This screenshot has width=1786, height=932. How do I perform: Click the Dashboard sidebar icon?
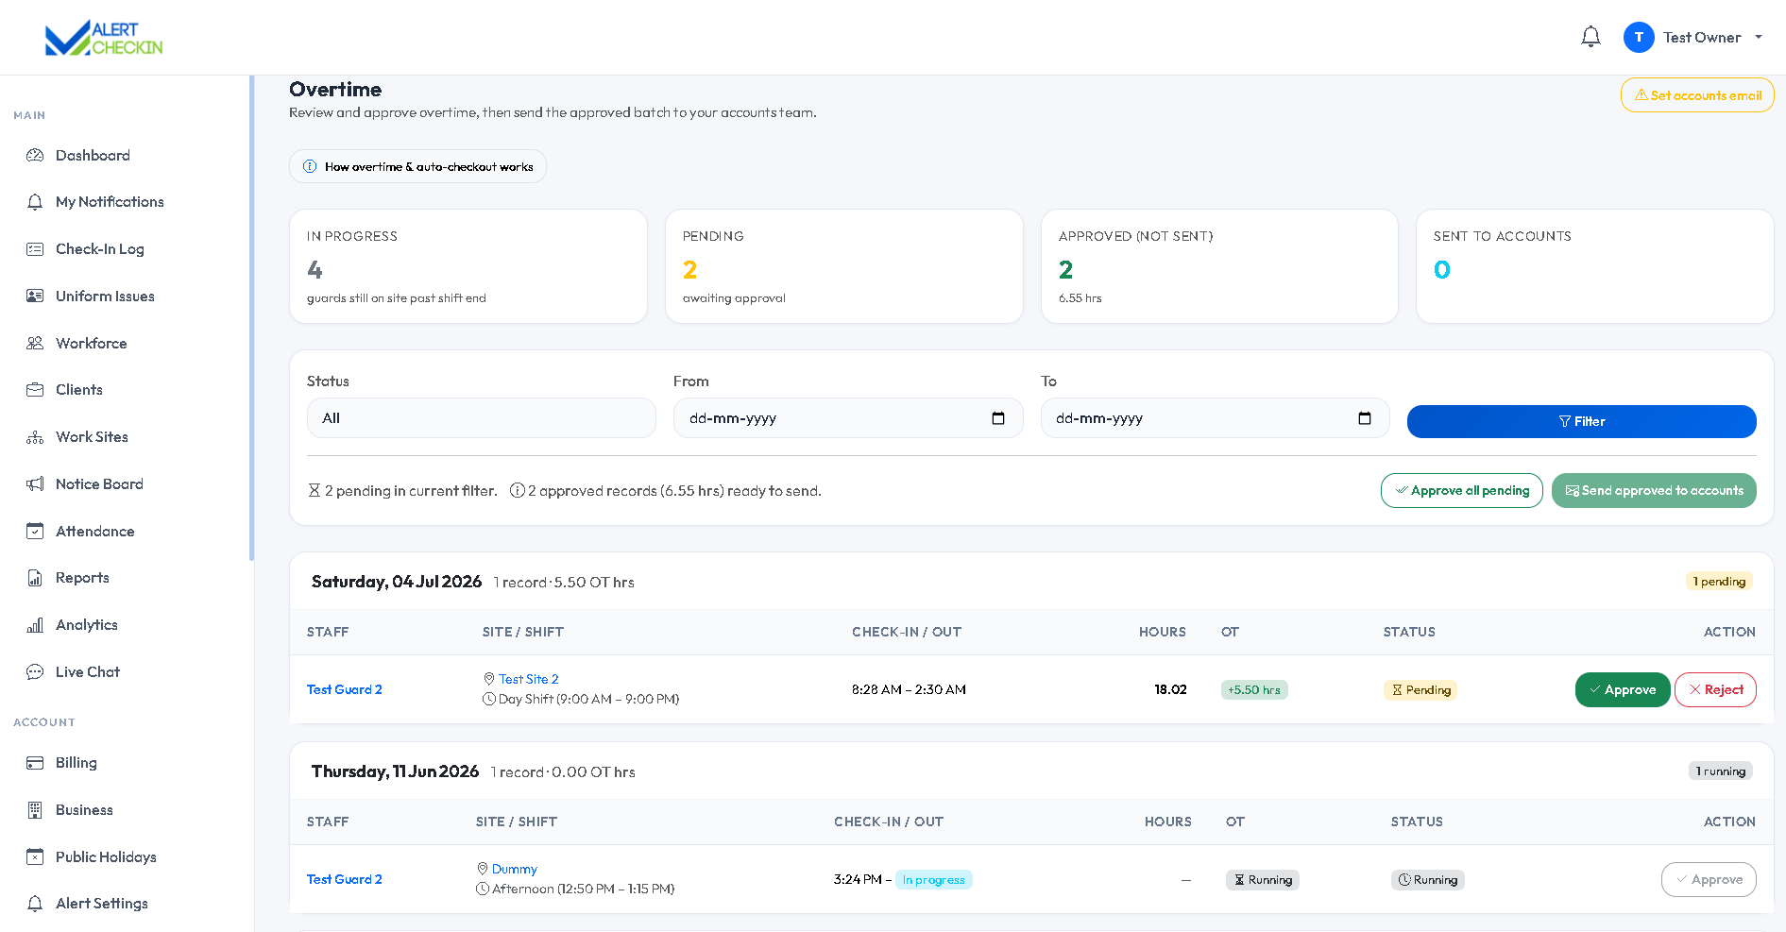[35, 155]
